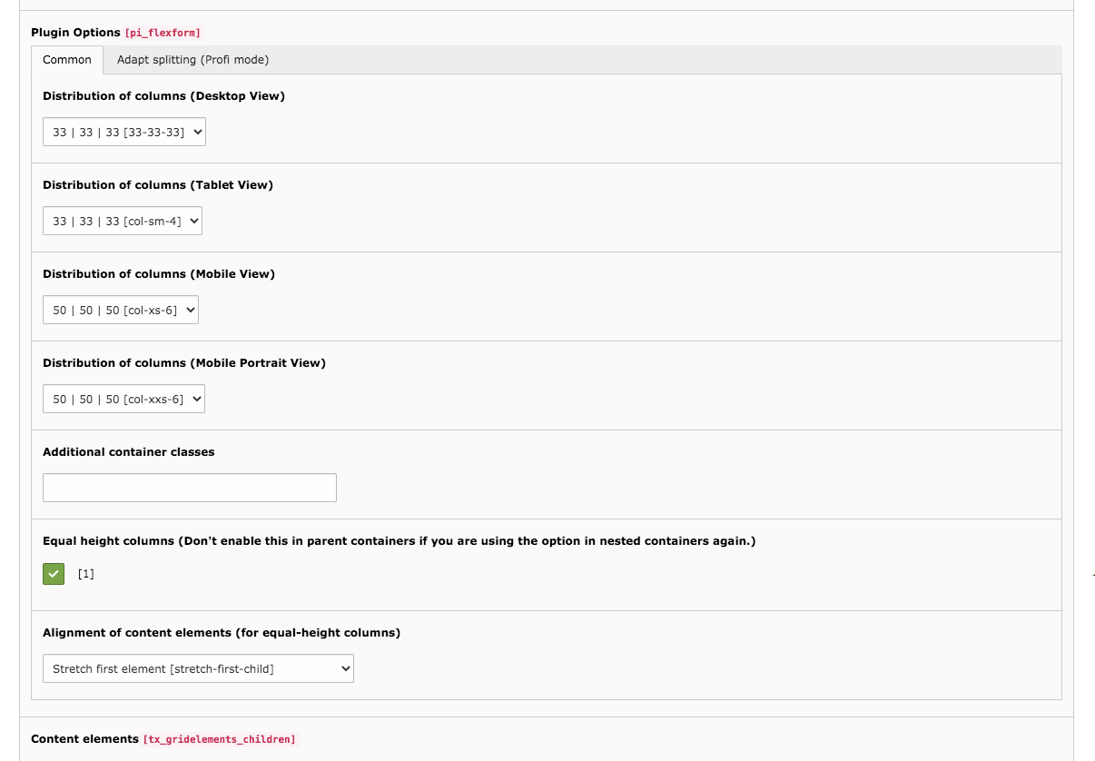Viewport: 1095px width, 761px height.
Task: Toggle the green checkmark for equal height columns
Action: [x=53, y=573]
